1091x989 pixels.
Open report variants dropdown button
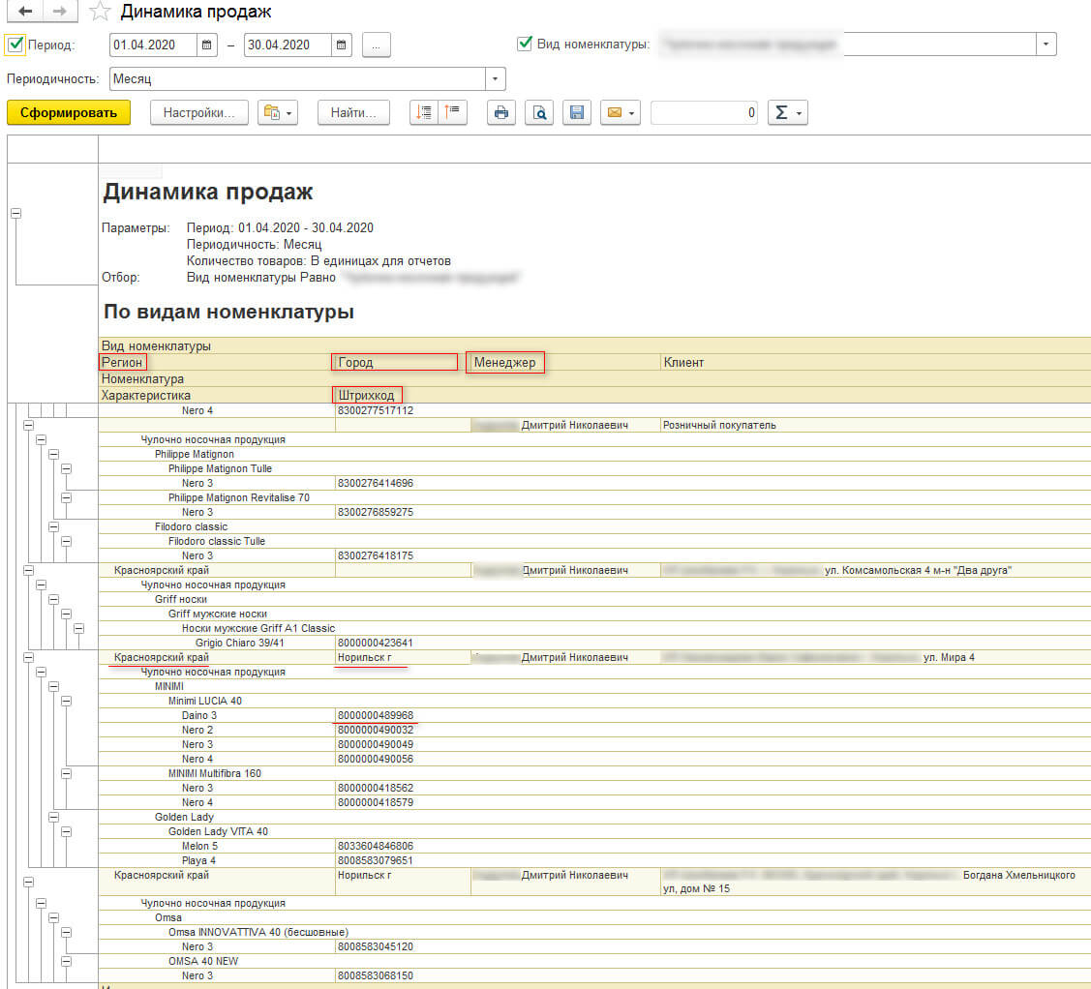point(278,113)
